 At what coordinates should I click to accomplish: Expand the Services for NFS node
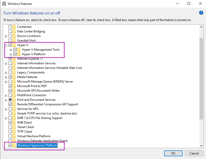point(6,109)
